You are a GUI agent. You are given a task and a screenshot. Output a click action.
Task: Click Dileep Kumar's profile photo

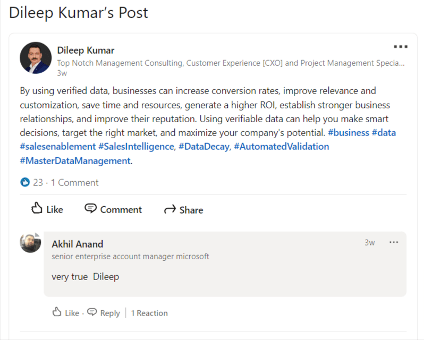(x=36, y=57)
